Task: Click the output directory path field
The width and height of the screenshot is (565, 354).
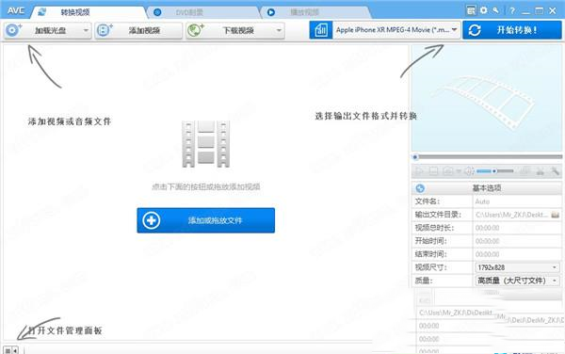Action: 511,215
